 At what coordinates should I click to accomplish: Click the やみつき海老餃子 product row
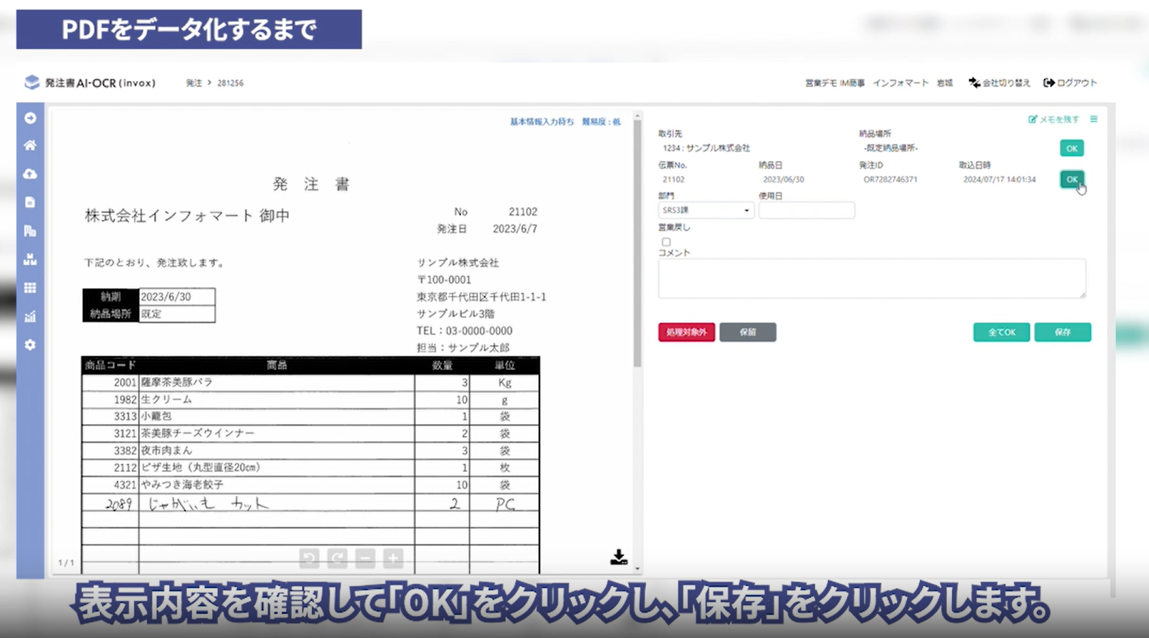pyautogui.click(x=310, y=485)
